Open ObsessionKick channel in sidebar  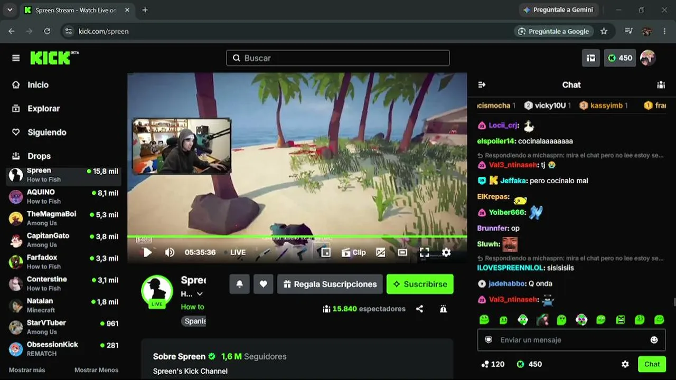pos(63,348)
